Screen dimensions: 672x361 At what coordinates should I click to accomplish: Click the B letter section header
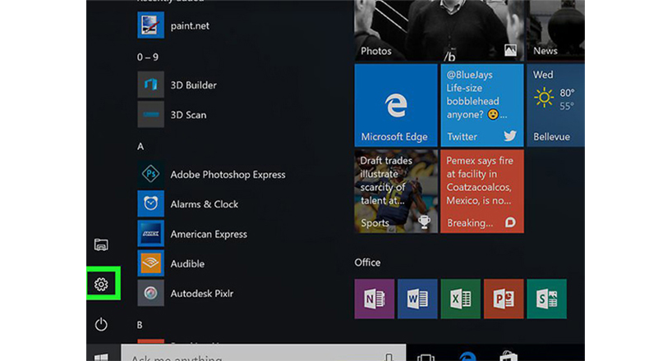pos(140,325)
